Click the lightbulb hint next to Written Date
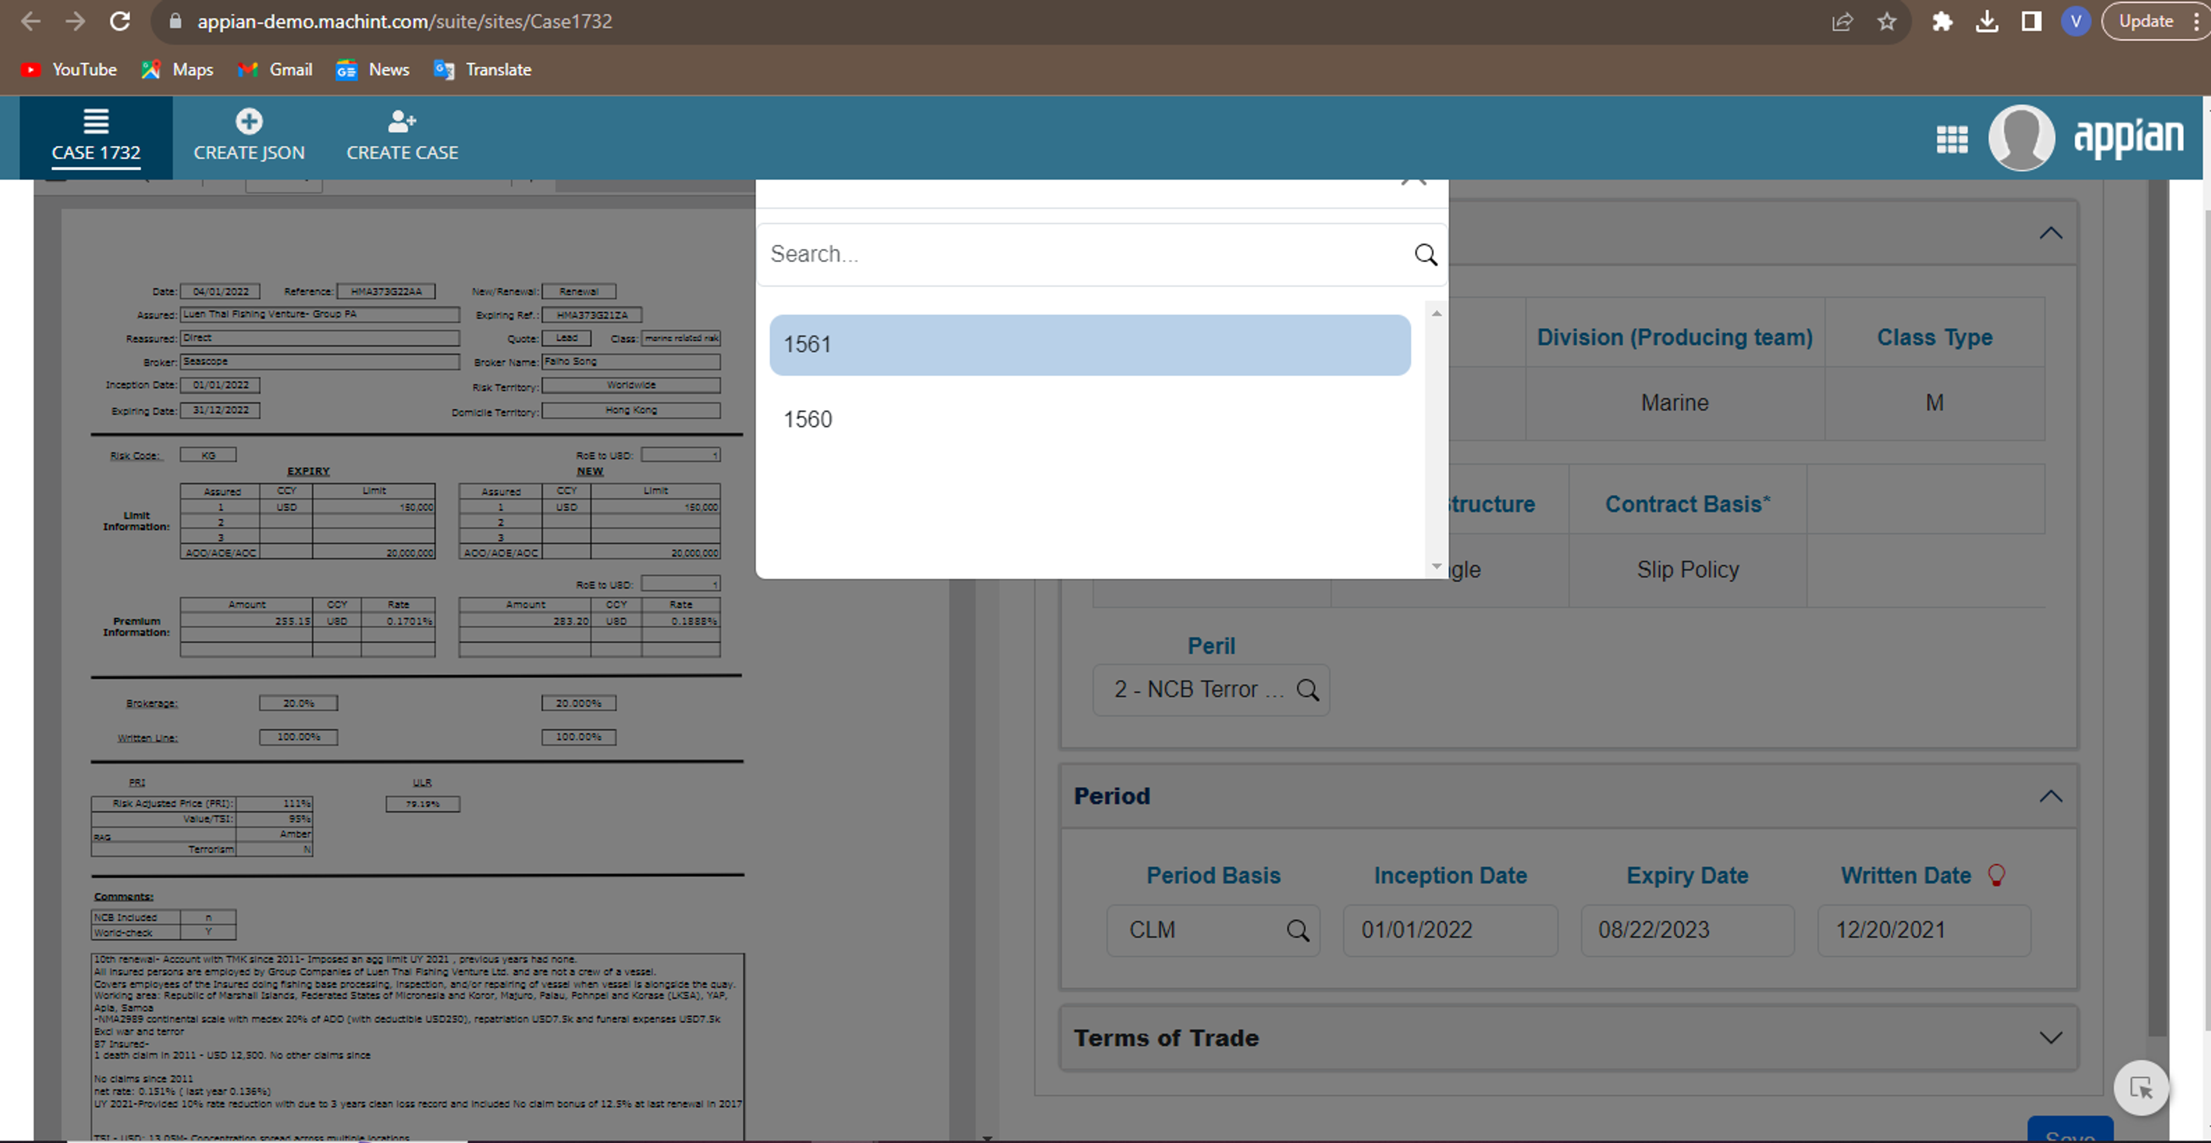The image size is (2211, 1143). (x=1996, y=875)
